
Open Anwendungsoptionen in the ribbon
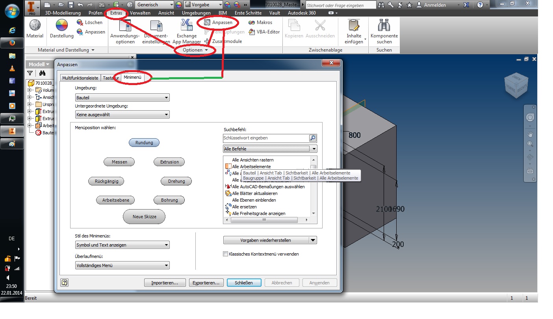(125, 32)
